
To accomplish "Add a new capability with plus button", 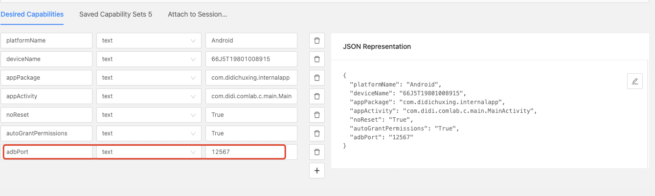I will pyautogui.click(x=316, y=171).
